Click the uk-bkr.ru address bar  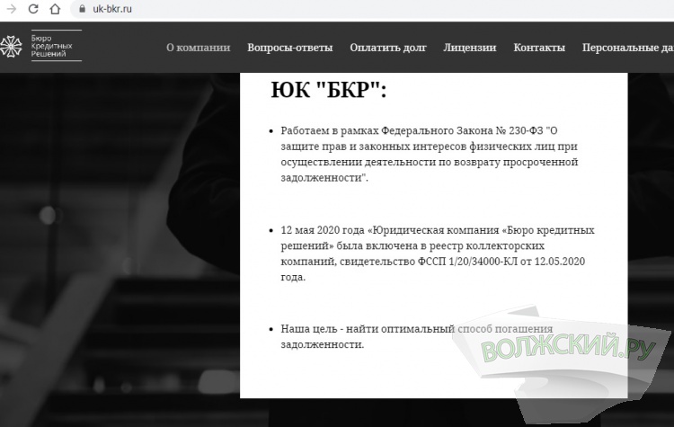coord(372,9)
